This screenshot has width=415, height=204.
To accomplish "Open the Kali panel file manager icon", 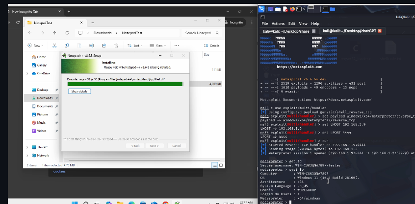I will coord(278,9).
